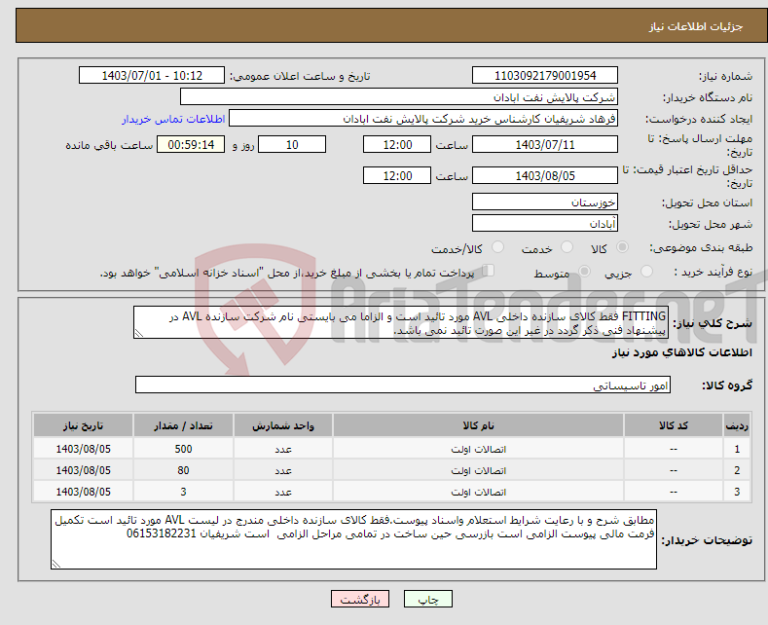Click the buyer name field شرکت پالایش نفت ابادان
768x625 pixels.
tap(399, 97)
